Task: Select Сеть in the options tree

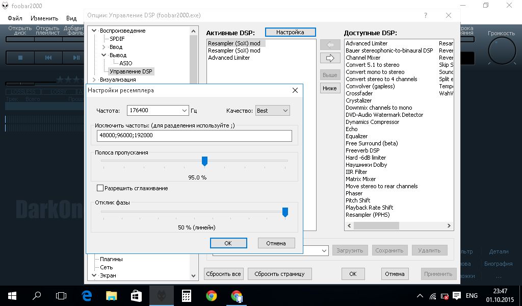Action: [x=106, y=267]
